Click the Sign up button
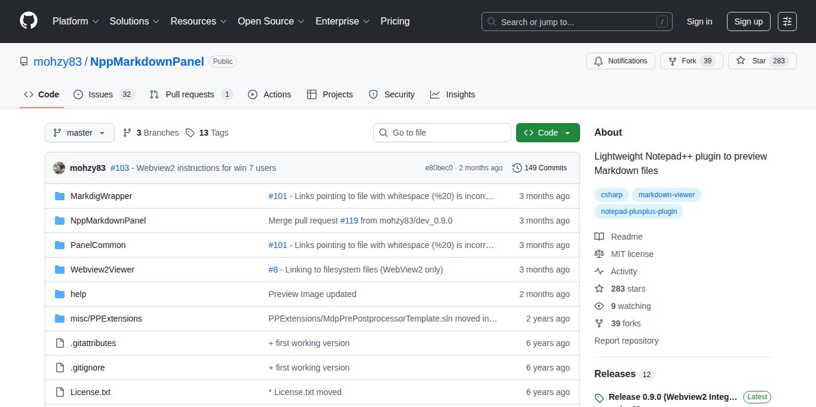 click(x=748, y=22)
